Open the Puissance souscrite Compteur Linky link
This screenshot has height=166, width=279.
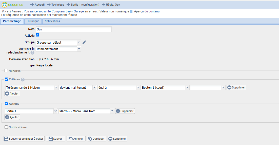54,11
